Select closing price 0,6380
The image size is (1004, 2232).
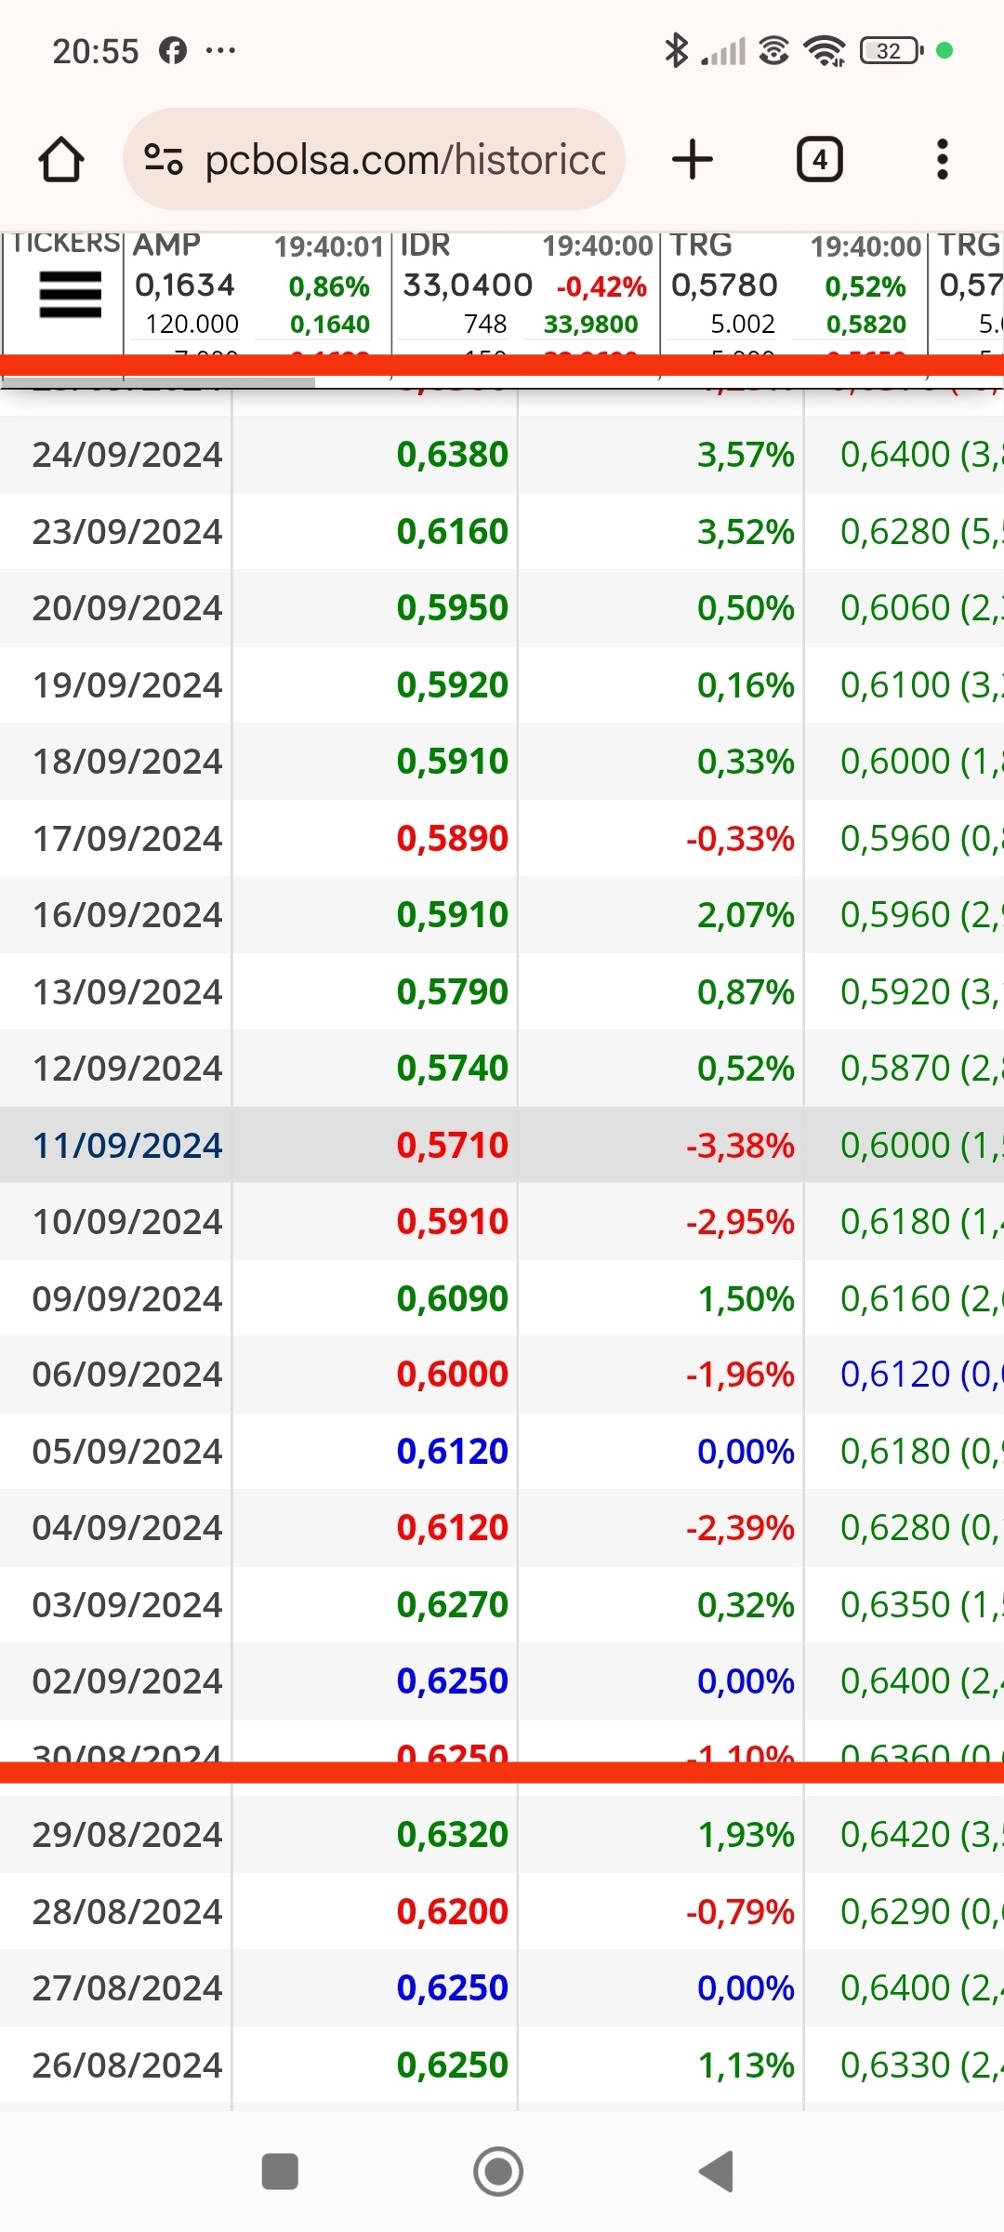coord(453,455)
